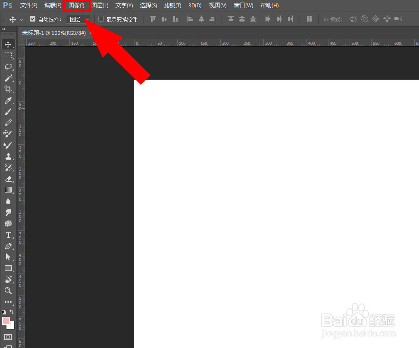Select the Crop tool
The image size is (419, 348).
click(8, 89)
